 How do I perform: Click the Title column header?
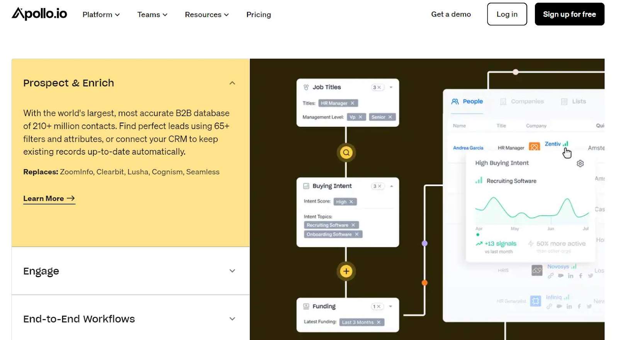click(501, 126)
